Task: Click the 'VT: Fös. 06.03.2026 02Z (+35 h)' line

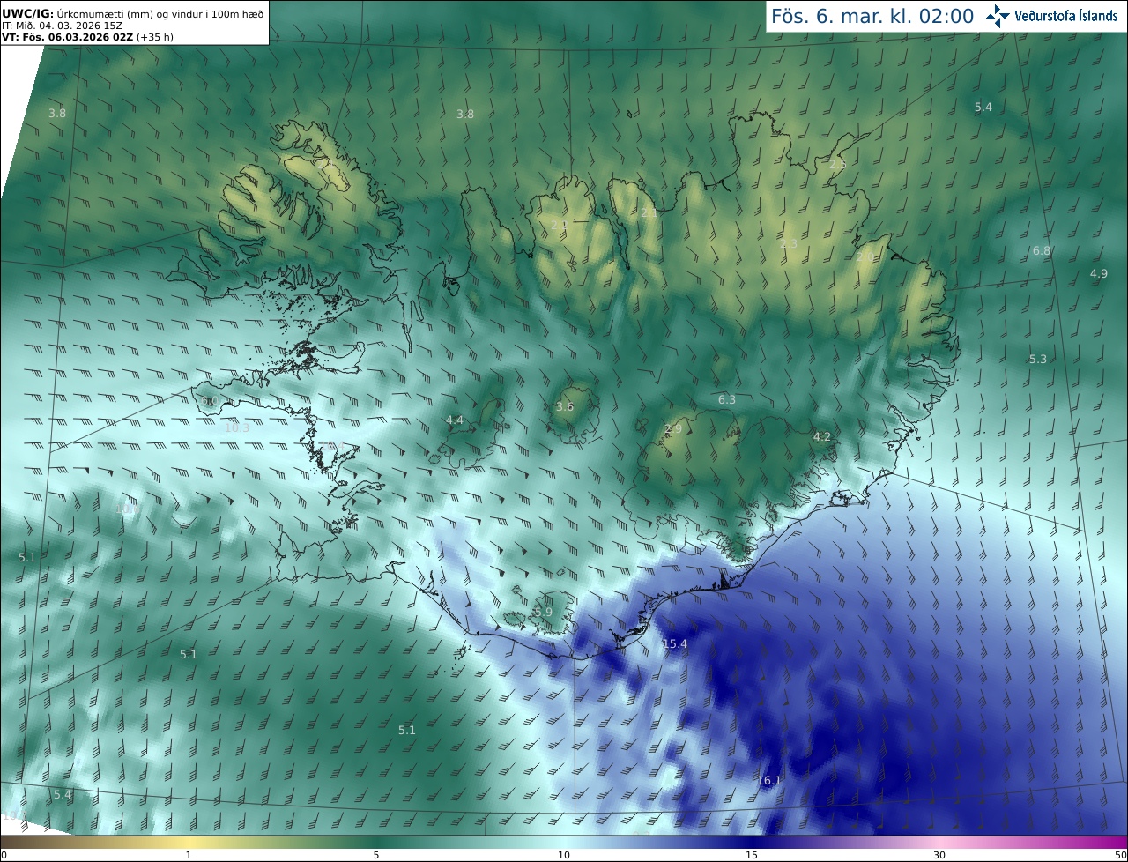Action: (86, 37)
